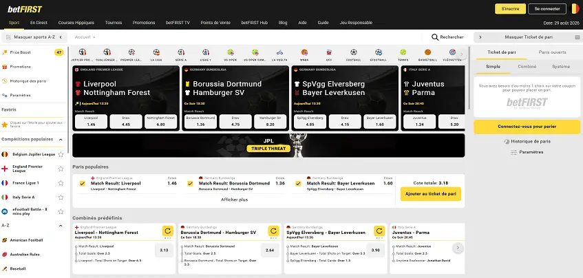Favorite Belgium Jupiler League with star
The width and height of the screenshot is (583, 278).
pyautogui.click(x=61, y=154)
